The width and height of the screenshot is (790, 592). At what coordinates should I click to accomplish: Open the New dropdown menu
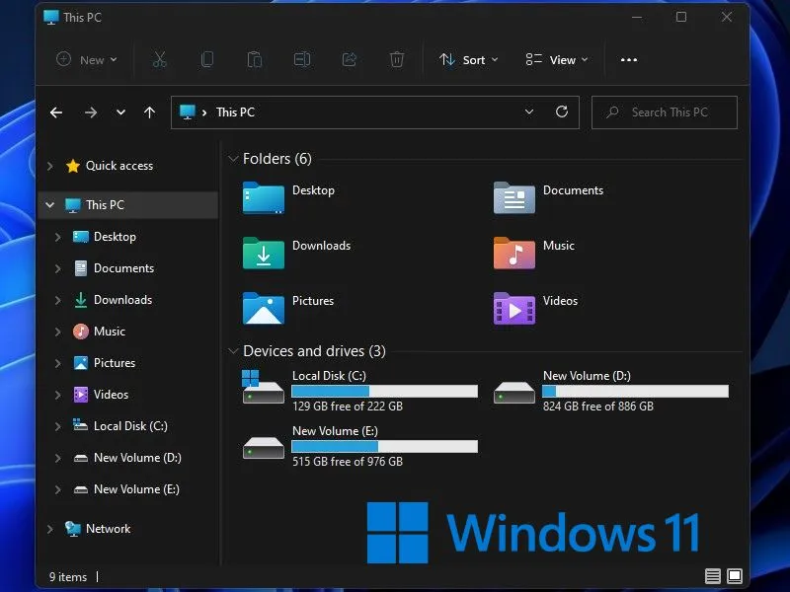[x=87, y=59]
